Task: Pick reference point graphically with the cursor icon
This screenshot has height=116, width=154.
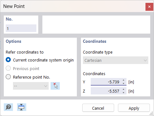Action: click(x=55, y=86)
